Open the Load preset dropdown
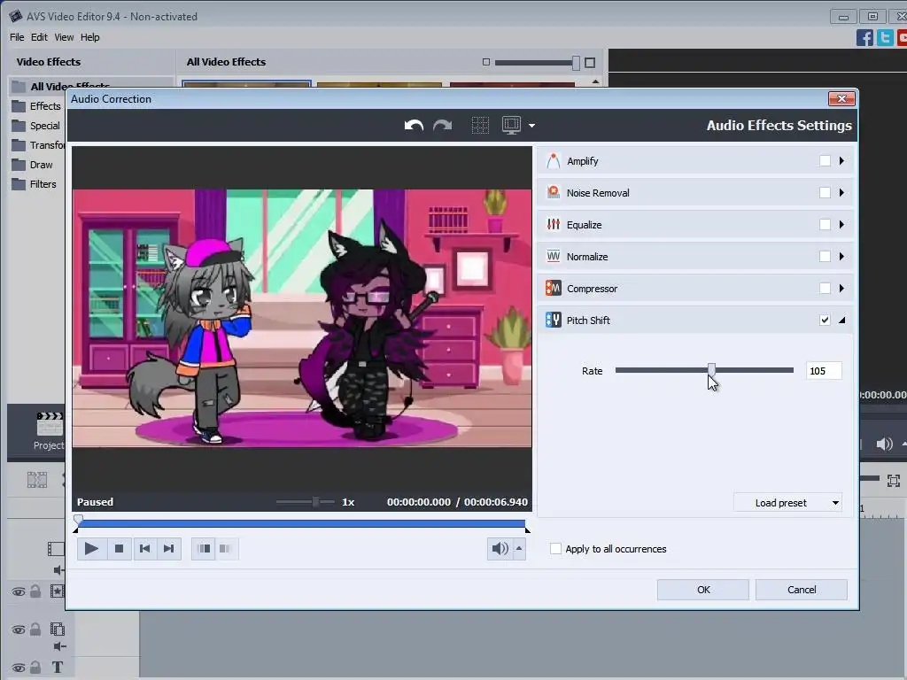 pos(787,503)
